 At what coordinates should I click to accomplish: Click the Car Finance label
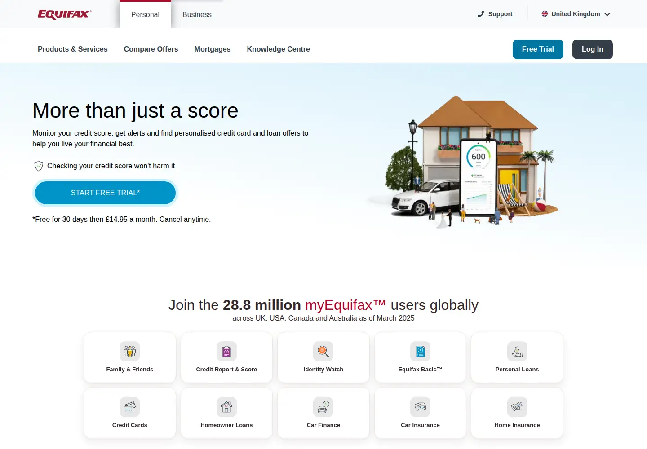(x=323, y=425)
